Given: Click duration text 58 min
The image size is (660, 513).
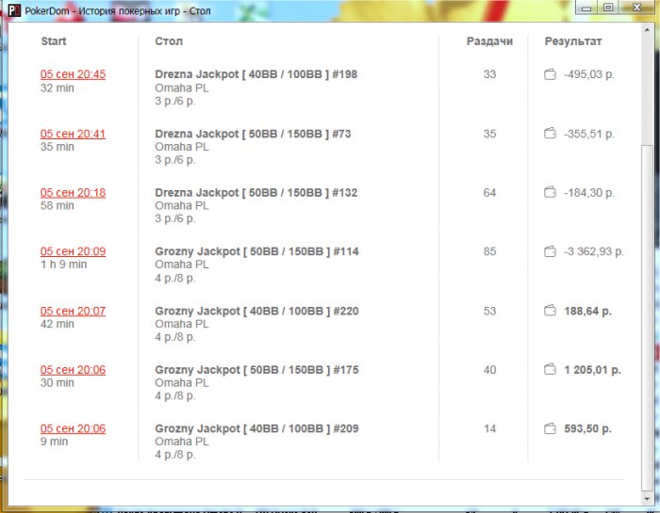Looking at the screenshot, I should tap(58, 205).
